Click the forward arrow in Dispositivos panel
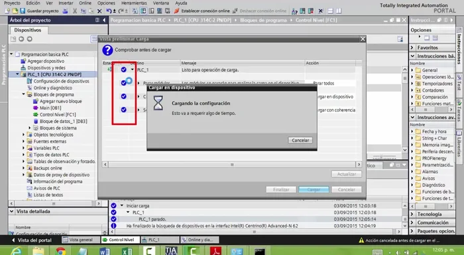Screen dimensions: 464x255 pos(30,39)
